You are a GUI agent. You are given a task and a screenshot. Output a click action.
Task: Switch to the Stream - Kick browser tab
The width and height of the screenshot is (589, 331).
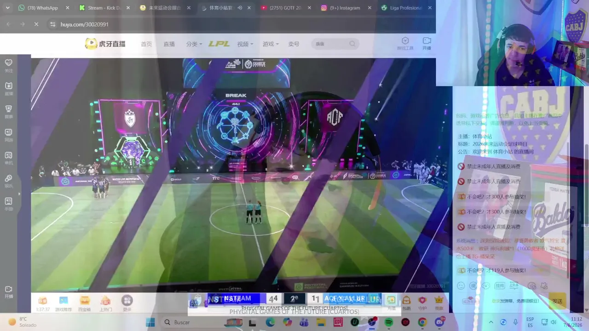point(104,8)
